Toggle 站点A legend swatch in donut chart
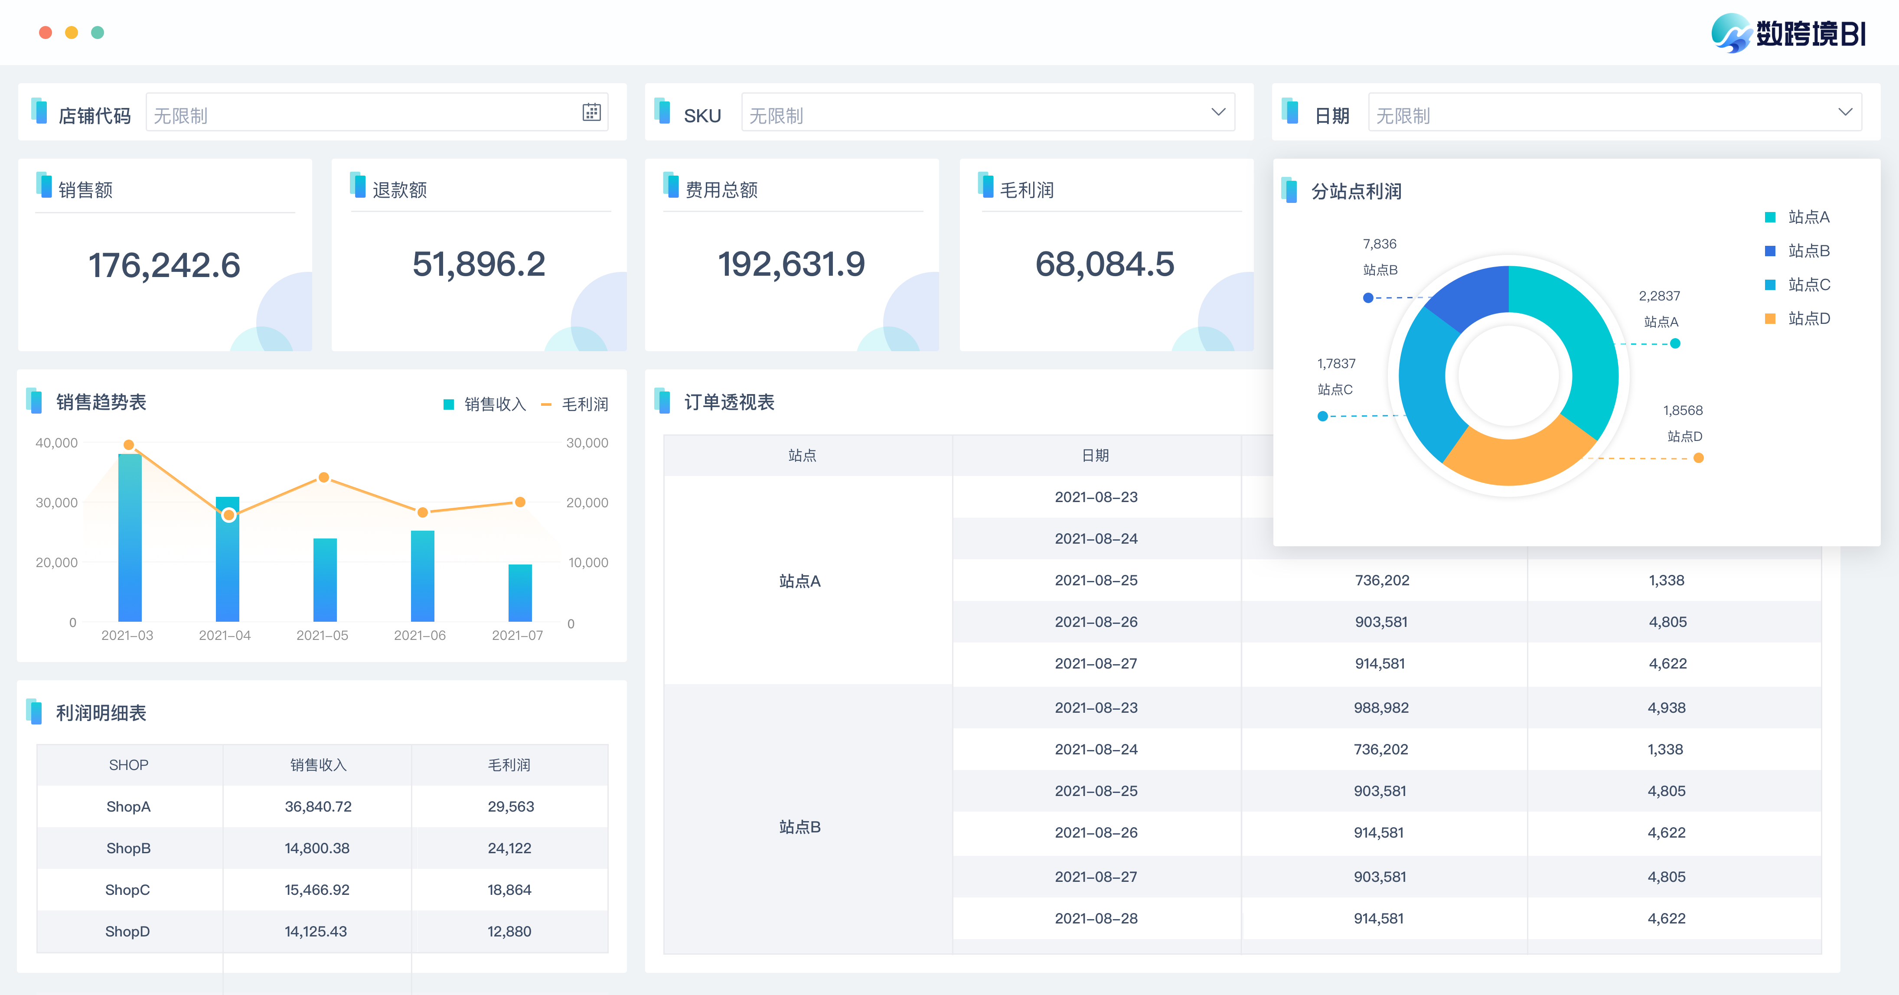Image resolution: width=1899 pixels, height=995 pixels. [1770, 217]
